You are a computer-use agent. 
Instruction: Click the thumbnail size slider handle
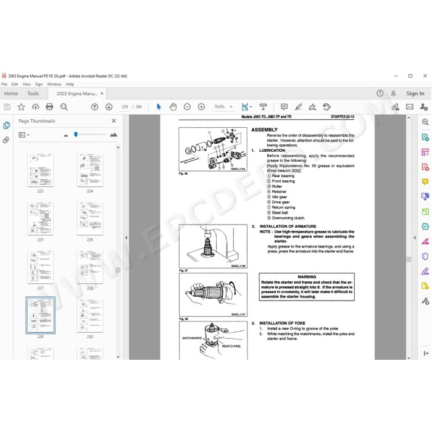(76, 135)
